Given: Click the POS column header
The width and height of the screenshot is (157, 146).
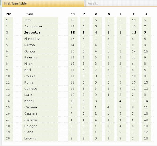Looking at the screenshot, I should (9, 14).
